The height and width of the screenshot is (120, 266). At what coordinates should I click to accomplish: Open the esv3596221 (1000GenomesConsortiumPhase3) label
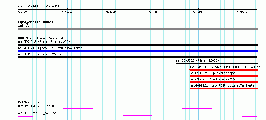(x=224, y=67)
